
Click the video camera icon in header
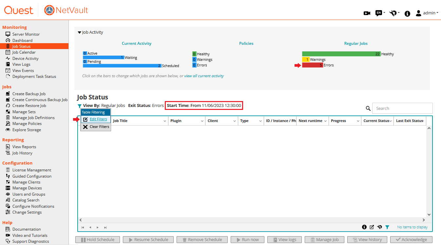point(367,13)
